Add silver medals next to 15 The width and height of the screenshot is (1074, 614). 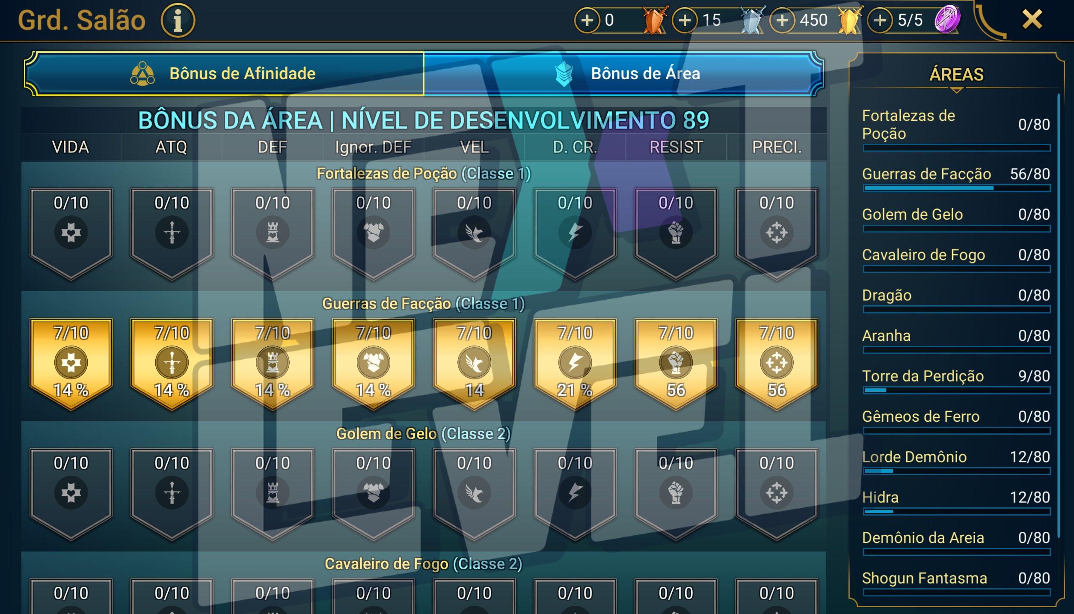click(685, 20)
